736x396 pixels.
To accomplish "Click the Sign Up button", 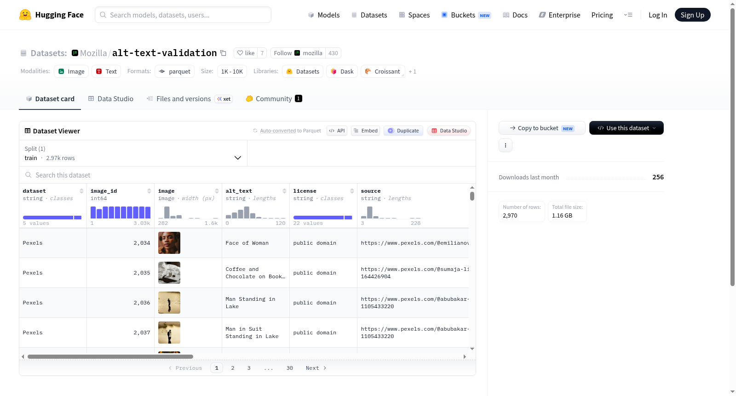I will tap(692, 15).
